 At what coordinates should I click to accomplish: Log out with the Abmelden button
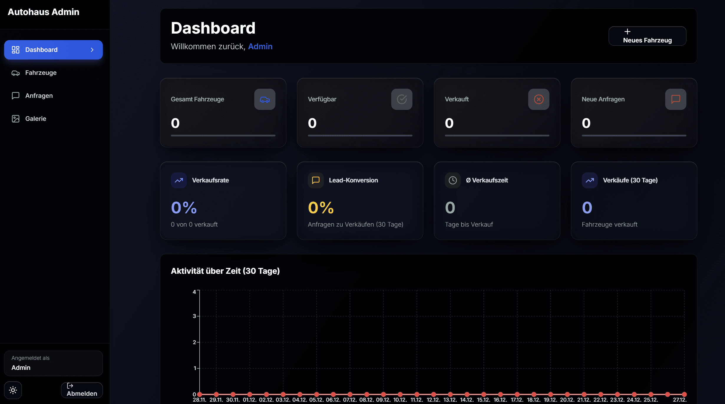point(82,390)
